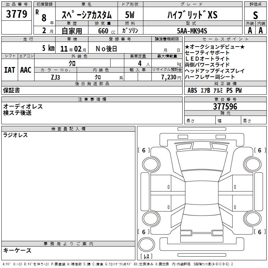This screenshot has width=268, height=268.
Task: Select the model code 5AA-MK94S
Action: [192, 31]
